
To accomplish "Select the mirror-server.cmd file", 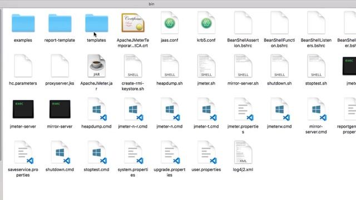I will tap(317, 109).
